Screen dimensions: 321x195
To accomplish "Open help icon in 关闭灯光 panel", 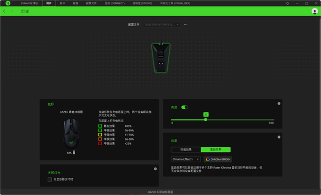I will 155,169.
